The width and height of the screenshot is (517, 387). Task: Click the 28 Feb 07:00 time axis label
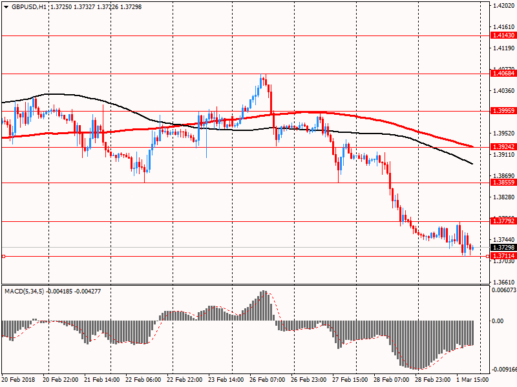pyautogui.click(x=391, y=381)
